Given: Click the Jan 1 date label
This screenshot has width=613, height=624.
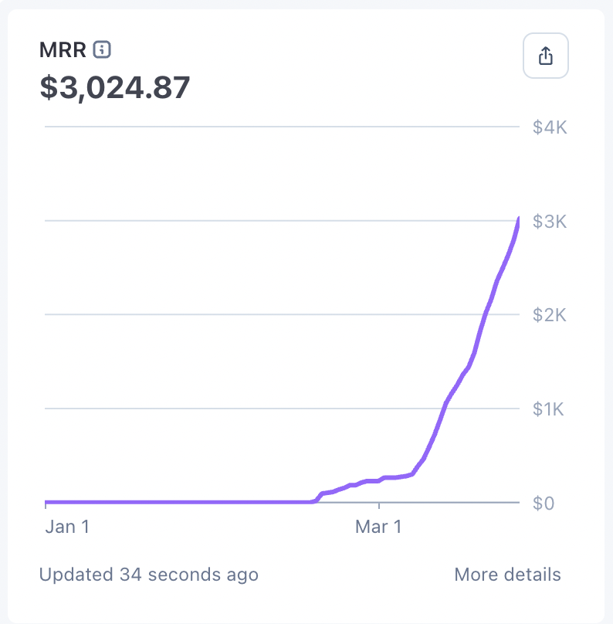Looking at the screenshot, I should [x=67, y=527].
